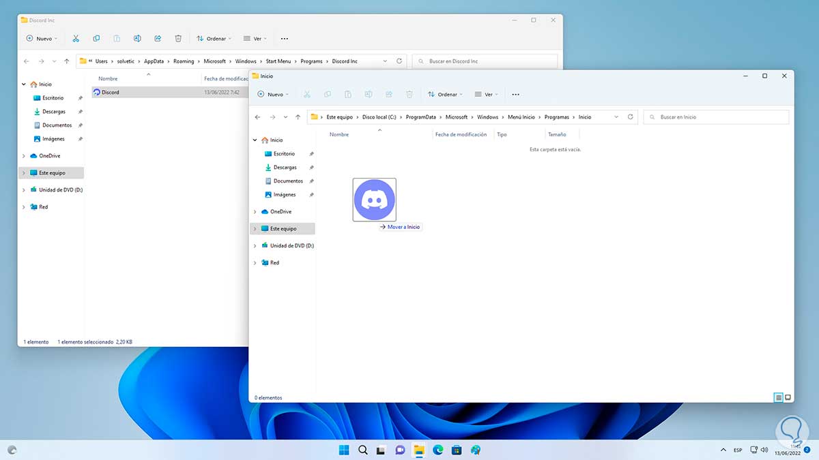819x460 pixels.
Task: Open the Nuevo menu in Inicio window
Action: [x=272, y=95]
